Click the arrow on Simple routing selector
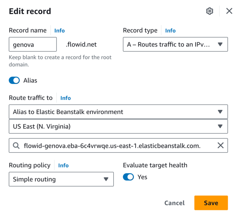The image size is (239, 218). point(106,179)
